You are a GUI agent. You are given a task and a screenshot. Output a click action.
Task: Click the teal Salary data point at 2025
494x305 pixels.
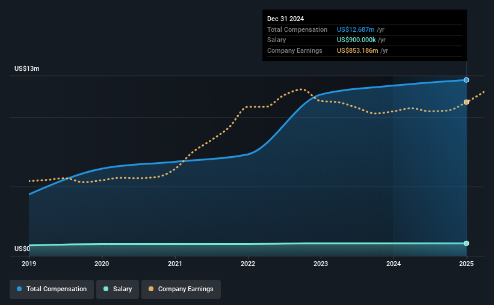[466, 243]
